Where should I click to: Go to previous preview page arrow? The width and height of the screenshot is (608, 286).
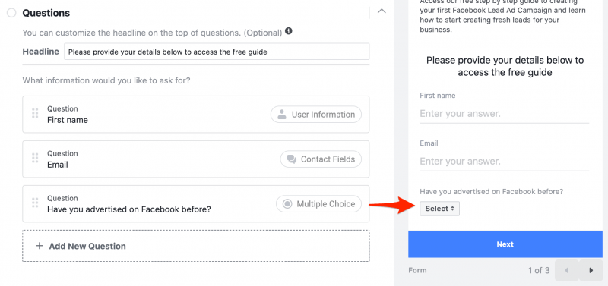[x=567, y=270]
